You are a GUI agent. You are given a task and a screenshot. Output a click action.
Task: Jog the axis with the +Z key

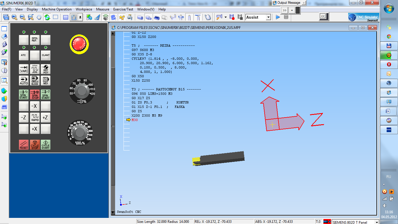(45, 118)
